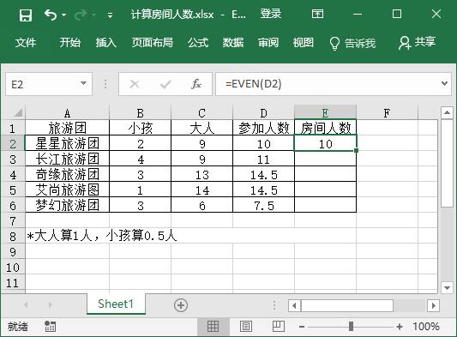Select column F header

(387, 113)
